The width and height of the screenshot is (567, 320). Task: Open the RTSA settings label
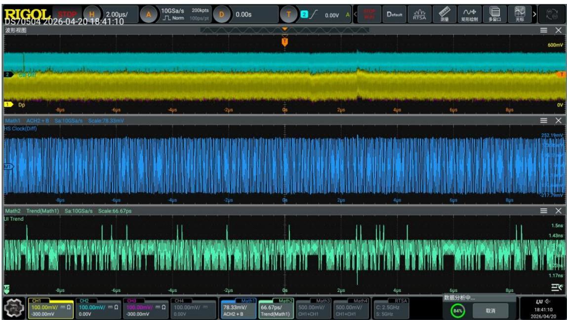391,309
